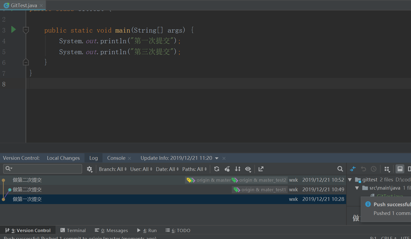The height and width of the screenshot is (239, 411).
Task: Select the GitTest.java editor tab
Action: click(23, 5)
